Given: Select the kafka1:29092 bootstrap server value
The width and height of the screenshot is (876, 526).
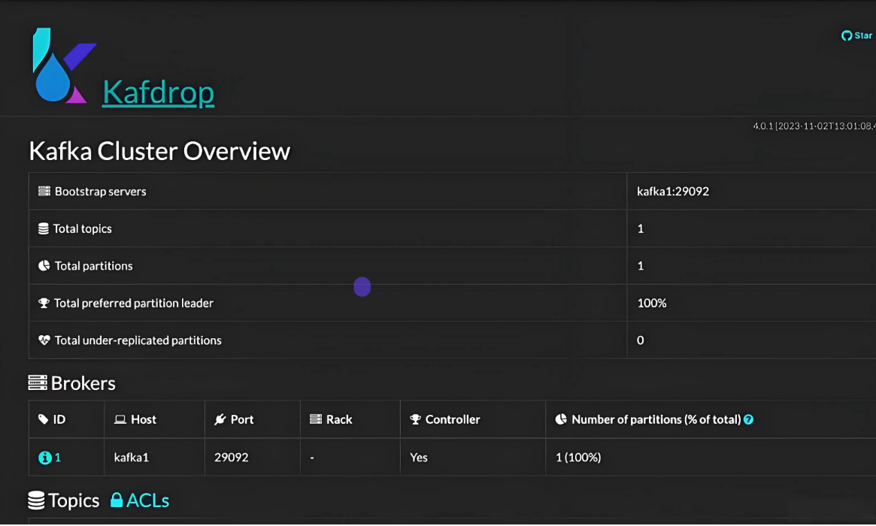Looking at the screenshot, I should point(673,191).
